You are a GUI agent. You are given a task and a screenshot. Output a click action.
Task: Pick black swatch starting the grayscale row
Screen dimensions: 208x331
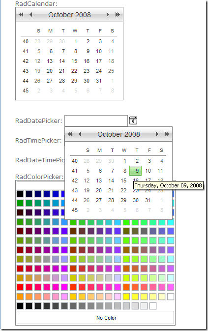click(20, 305)
